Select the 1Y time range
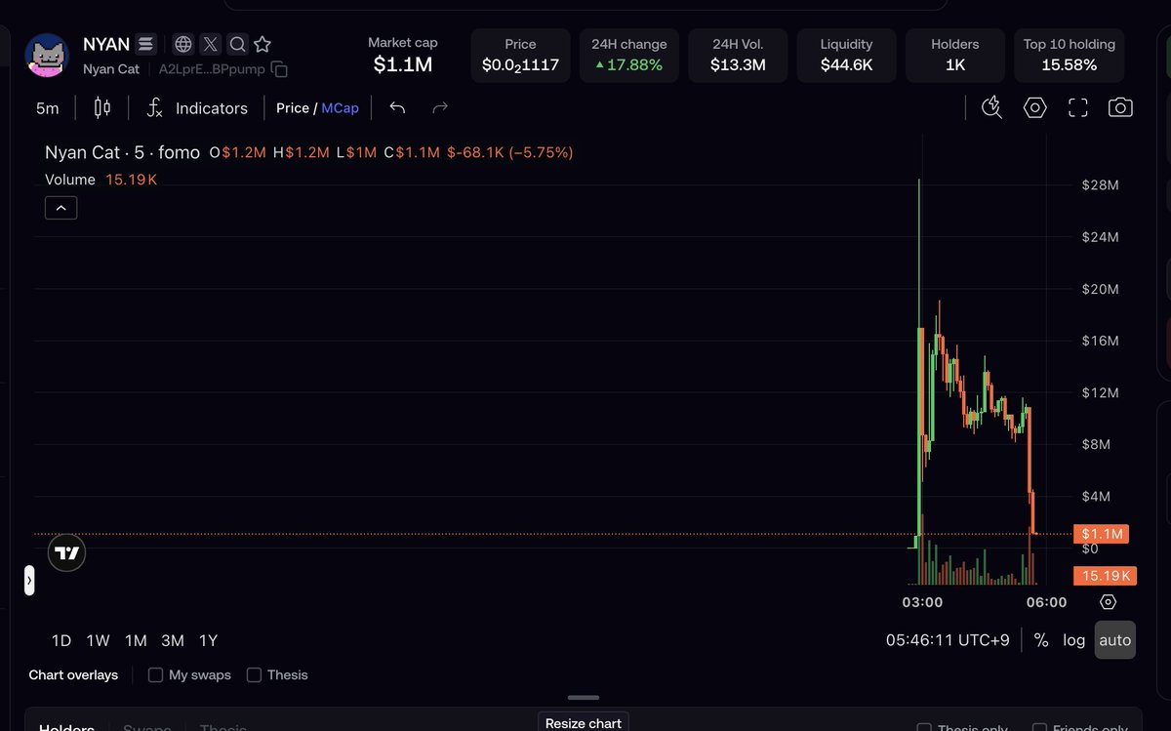The height and width of the screenshot is (731, 1171). (208, 640)
